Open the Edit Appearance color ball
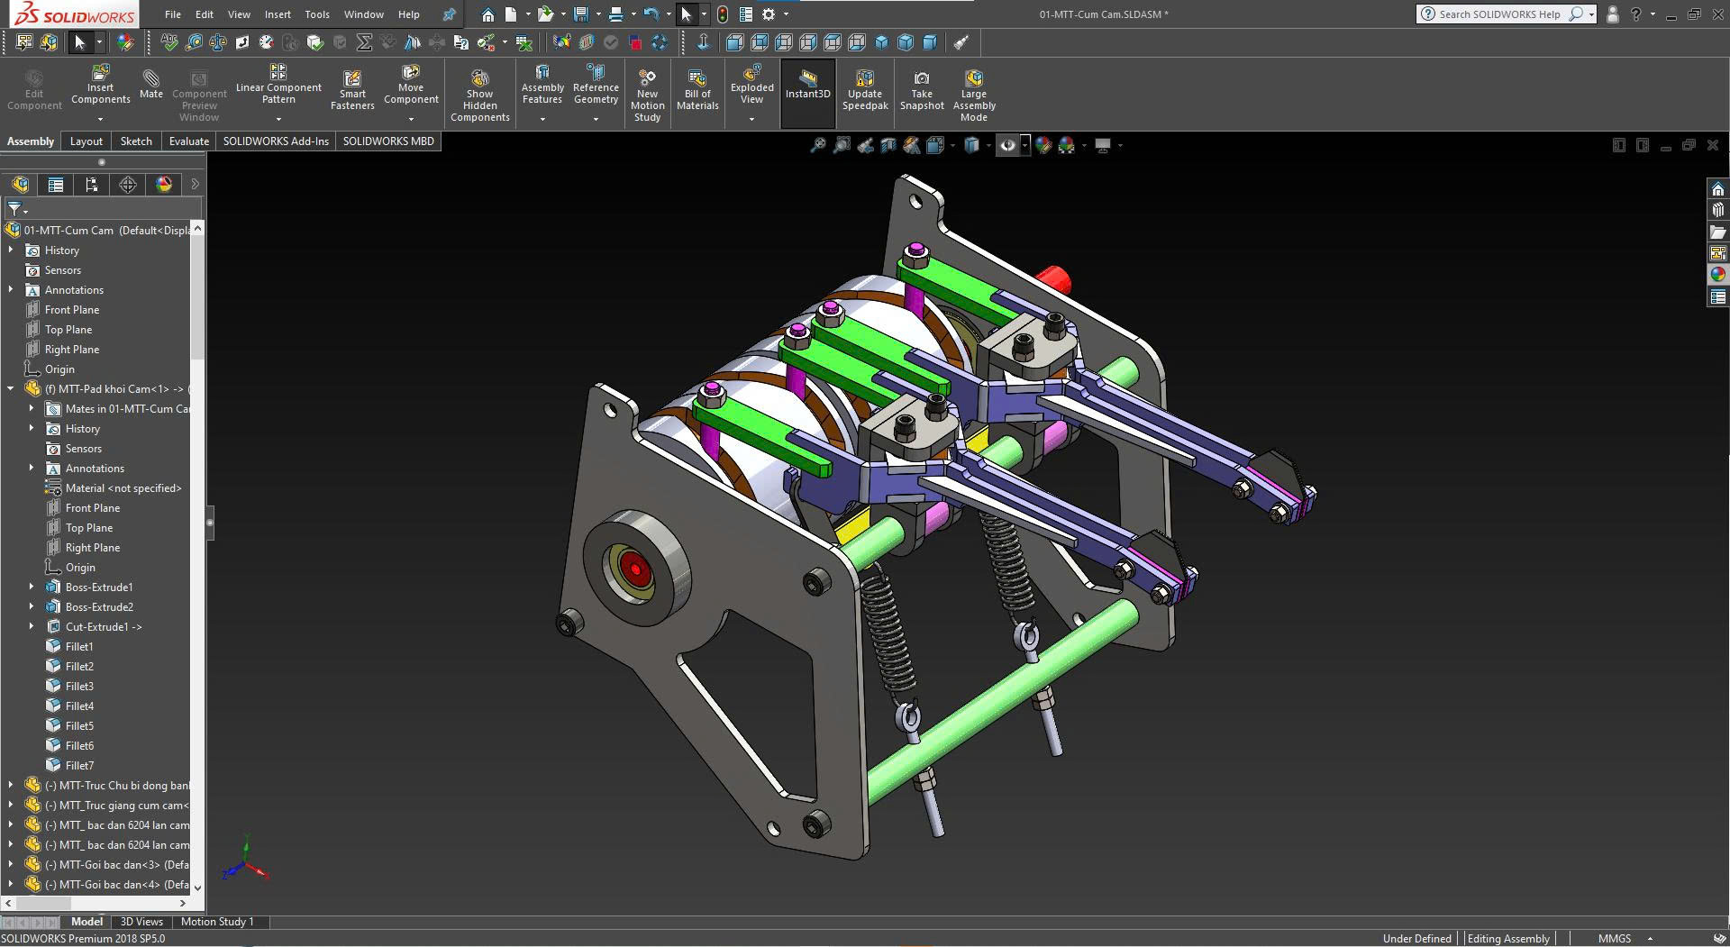Image resolution: width=1730 pixels, height=947 pixels. click(1043, 145)
